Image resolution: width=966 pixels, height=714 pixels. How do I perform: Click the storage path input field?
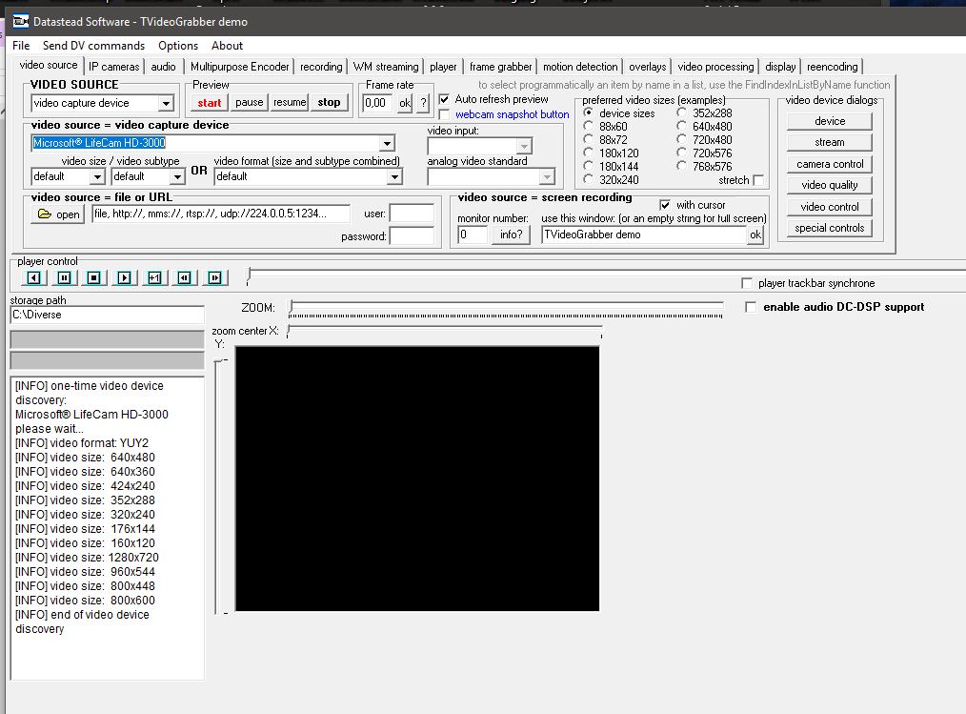(x=108, y=316)
